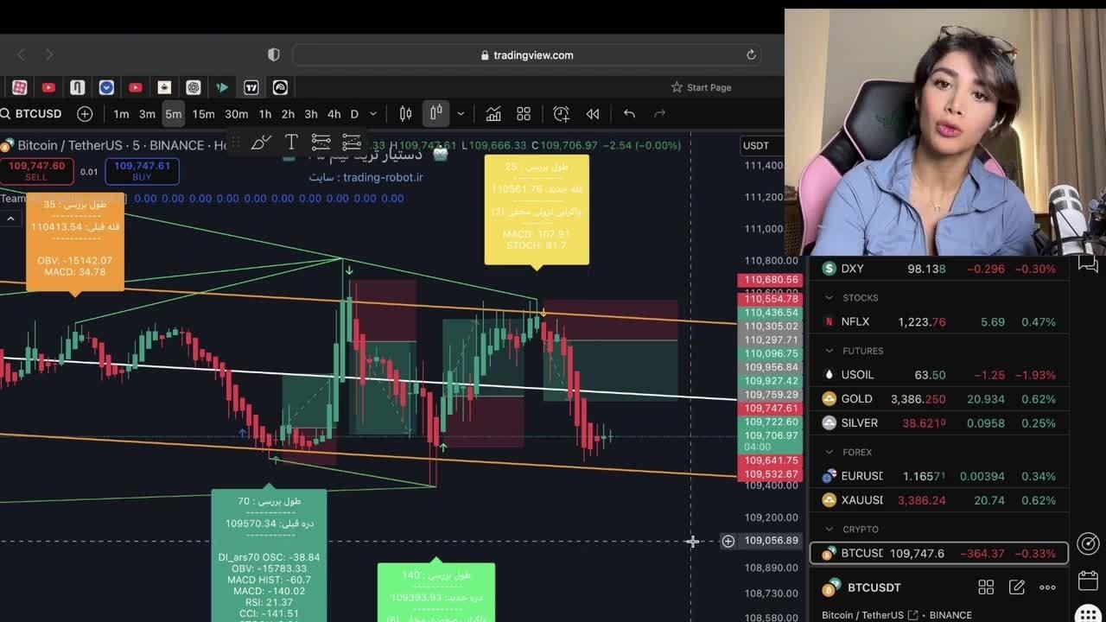Start bar replay with the rewind icon
The image size is (1106, 622).
coord(593,114)
